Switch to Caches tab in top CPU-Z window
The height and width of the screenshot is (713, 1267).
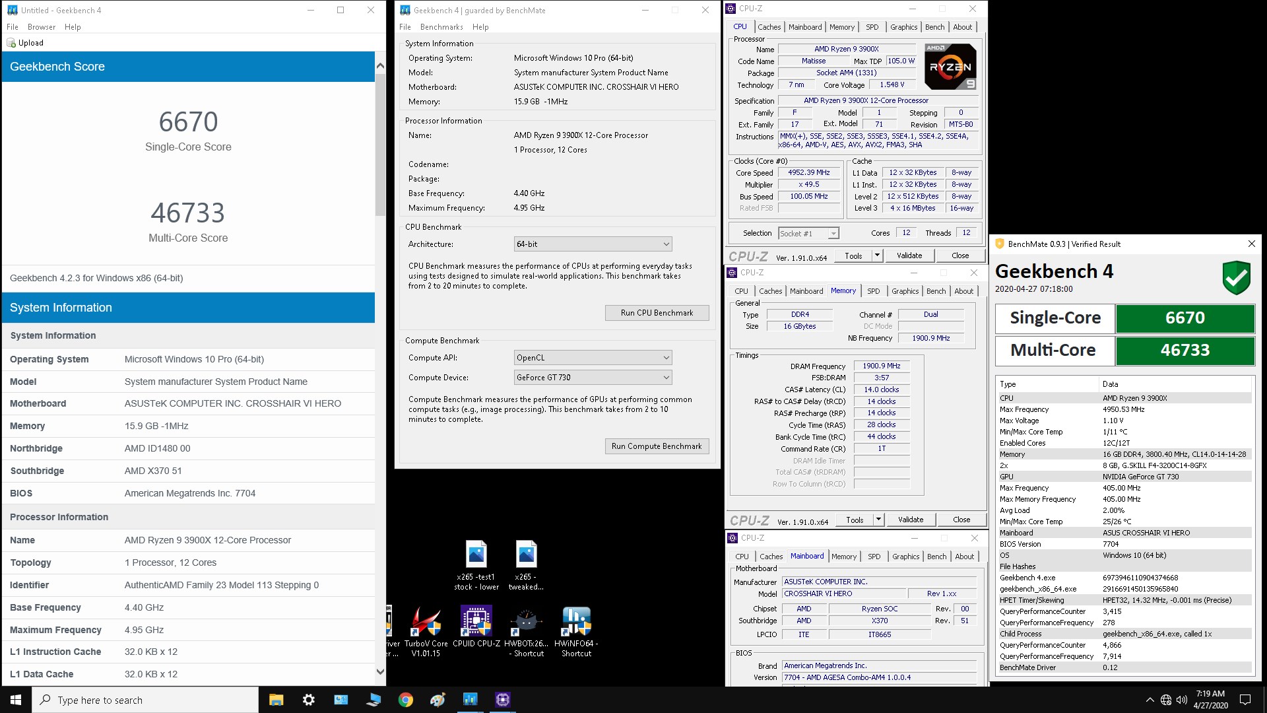769,27
